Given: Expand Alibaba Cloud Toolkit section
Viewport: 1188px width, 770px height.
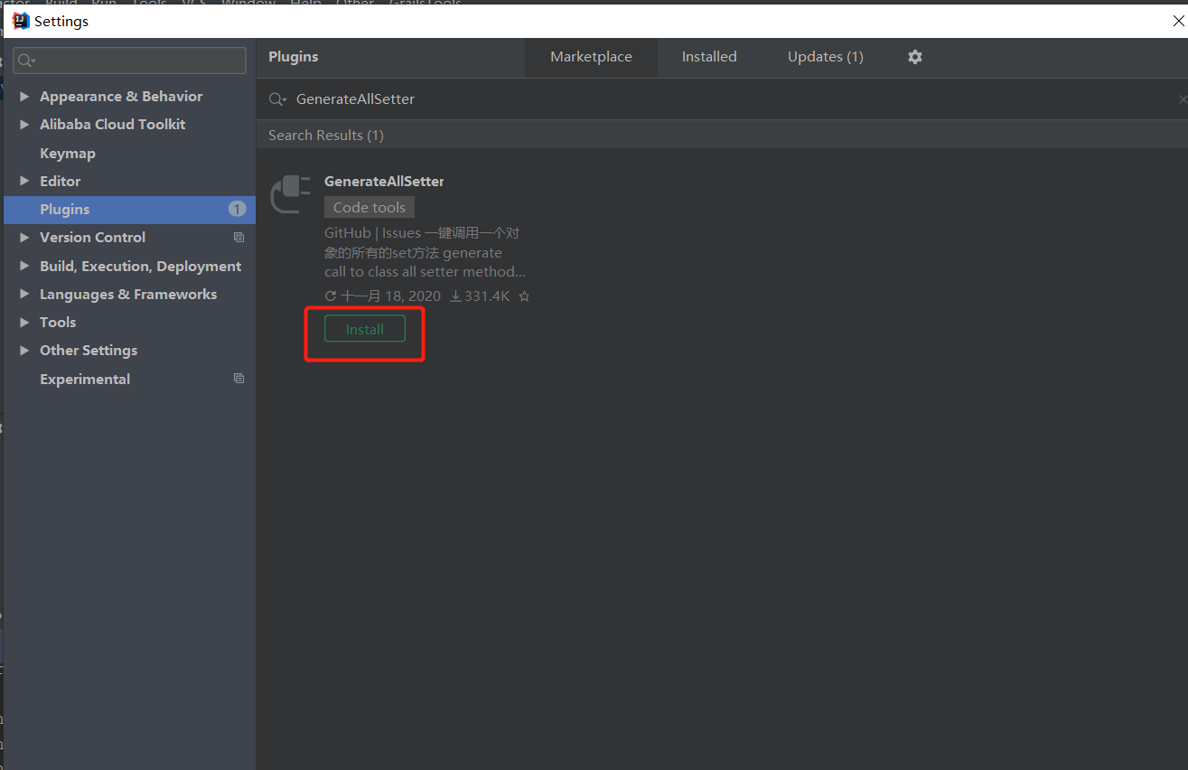Looking at the screenshot, I should pos(24,125).
